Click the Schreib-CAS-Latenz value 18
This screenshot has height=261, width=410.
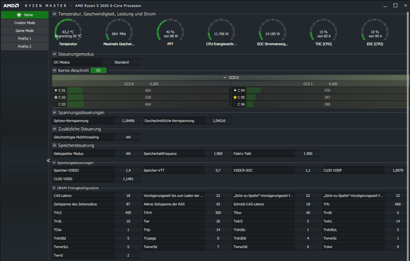(x=308, y=204)
